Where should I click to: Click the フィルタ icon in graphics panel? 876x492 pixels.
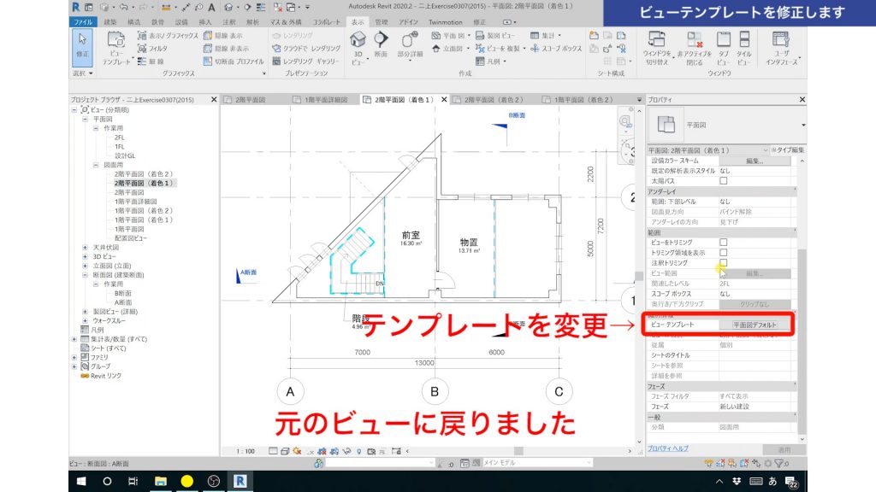[x=143, y=48]
